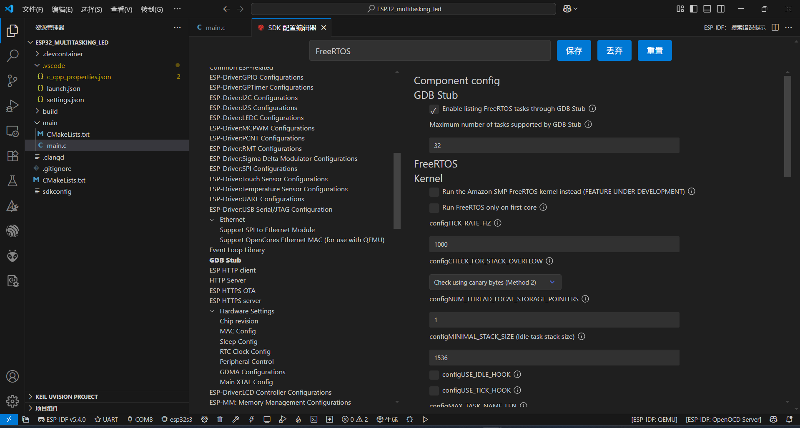Screen dimensions: 800x428
Task: Open the PlatformIO alien icon view
Action: pyautogui.click(x=13, y=255)
